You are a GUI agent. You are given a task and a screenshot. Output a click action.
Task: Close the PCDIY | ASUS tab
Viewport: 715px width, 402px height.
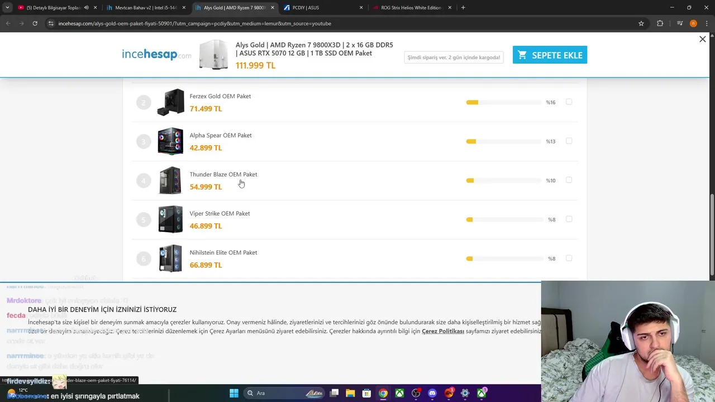(x=361, y=8)
